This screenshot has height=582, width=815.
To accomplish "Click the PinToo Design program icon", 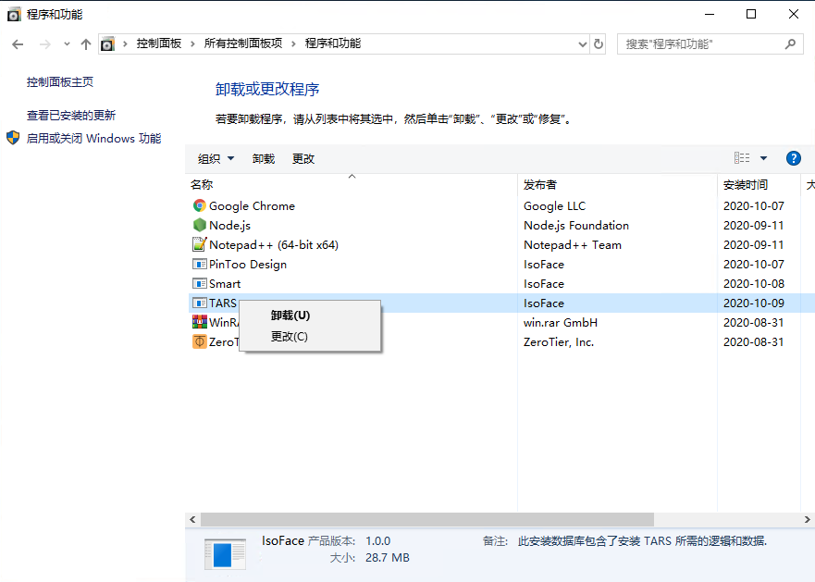I will (199, 264).
